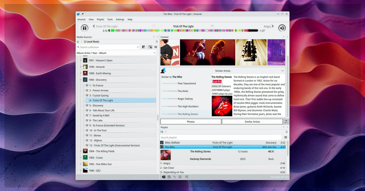Seek in the moodbar progress slider
The height and width of the screenshot is (191, 365).
pyautogui.click(x=183, y=31)
